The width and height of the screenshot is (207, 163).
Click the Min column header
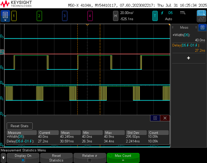pos(92,133)
